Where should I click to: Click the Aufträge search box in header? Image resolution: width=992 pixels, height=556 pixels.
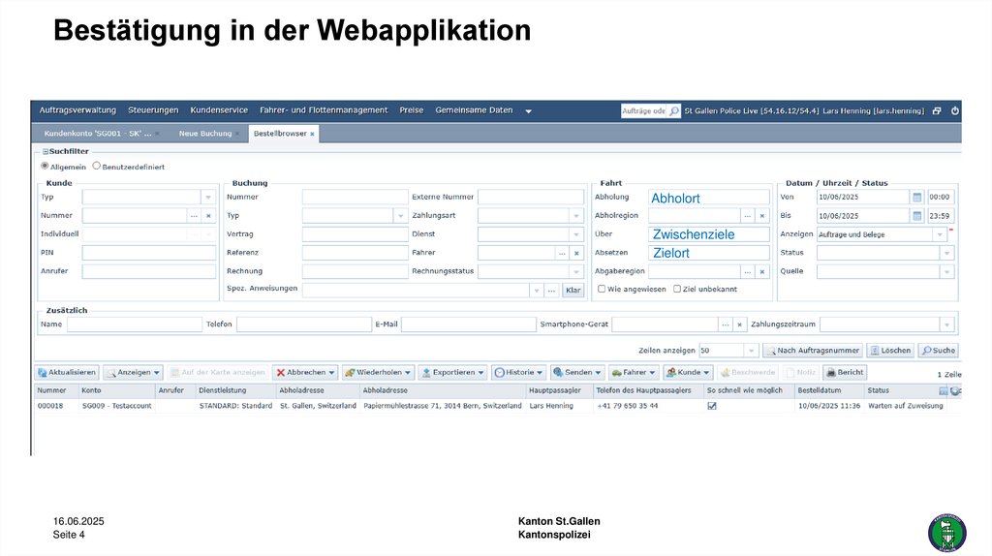(644, 110)
